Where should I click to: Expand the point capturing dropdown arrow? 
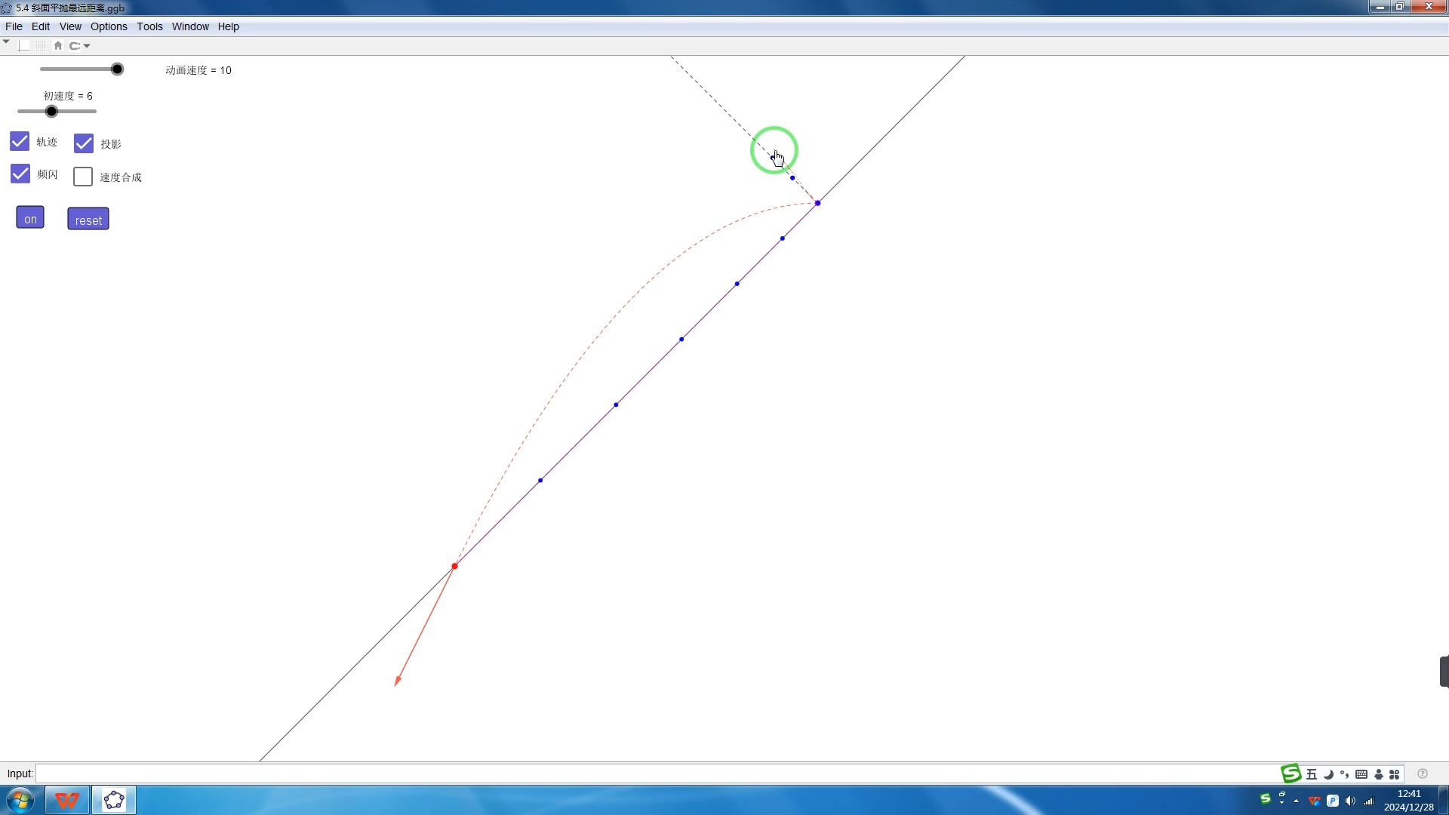pos(87,46)
